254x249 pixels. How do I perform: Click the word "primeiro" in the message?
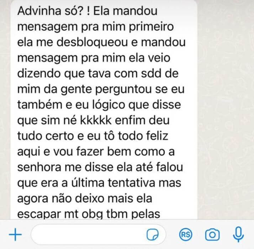151,27
